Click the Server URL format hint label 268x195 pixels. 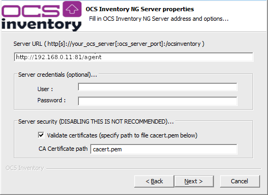click(109, 44)
